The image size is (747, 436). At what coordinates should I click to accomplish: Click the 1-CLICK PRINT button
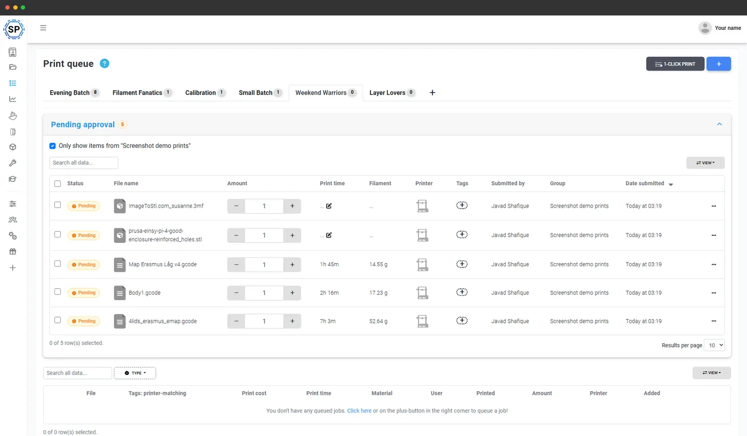coord(675,64)
